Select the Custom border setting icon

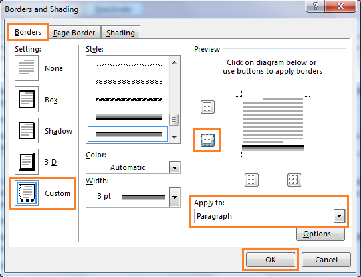pos(27,193)
